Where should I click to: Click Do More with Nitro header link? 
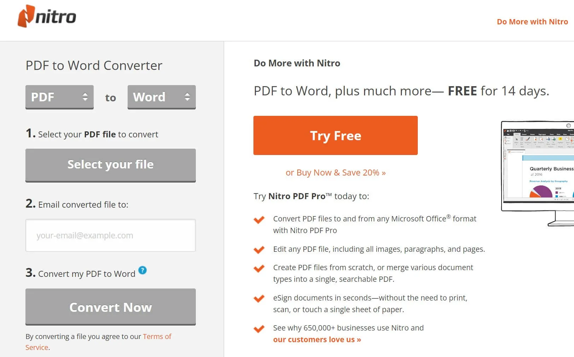pyautogui.click(x=532, y=22)
